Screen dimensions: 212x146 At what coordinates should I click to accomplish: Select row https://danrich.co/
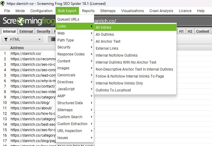26,54
